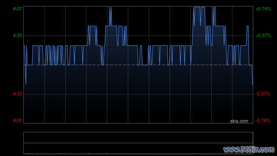Click the 4.01 price axis label
This screenshot has height=156, width=277.
coord(17,120)
